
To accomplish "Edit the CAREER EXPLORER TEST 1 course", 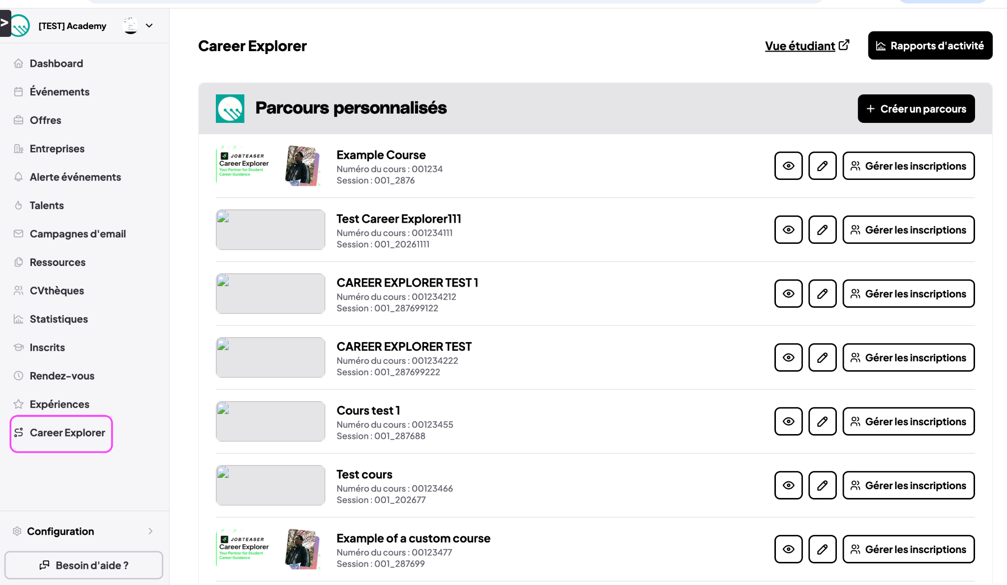I will click(822, 294).
